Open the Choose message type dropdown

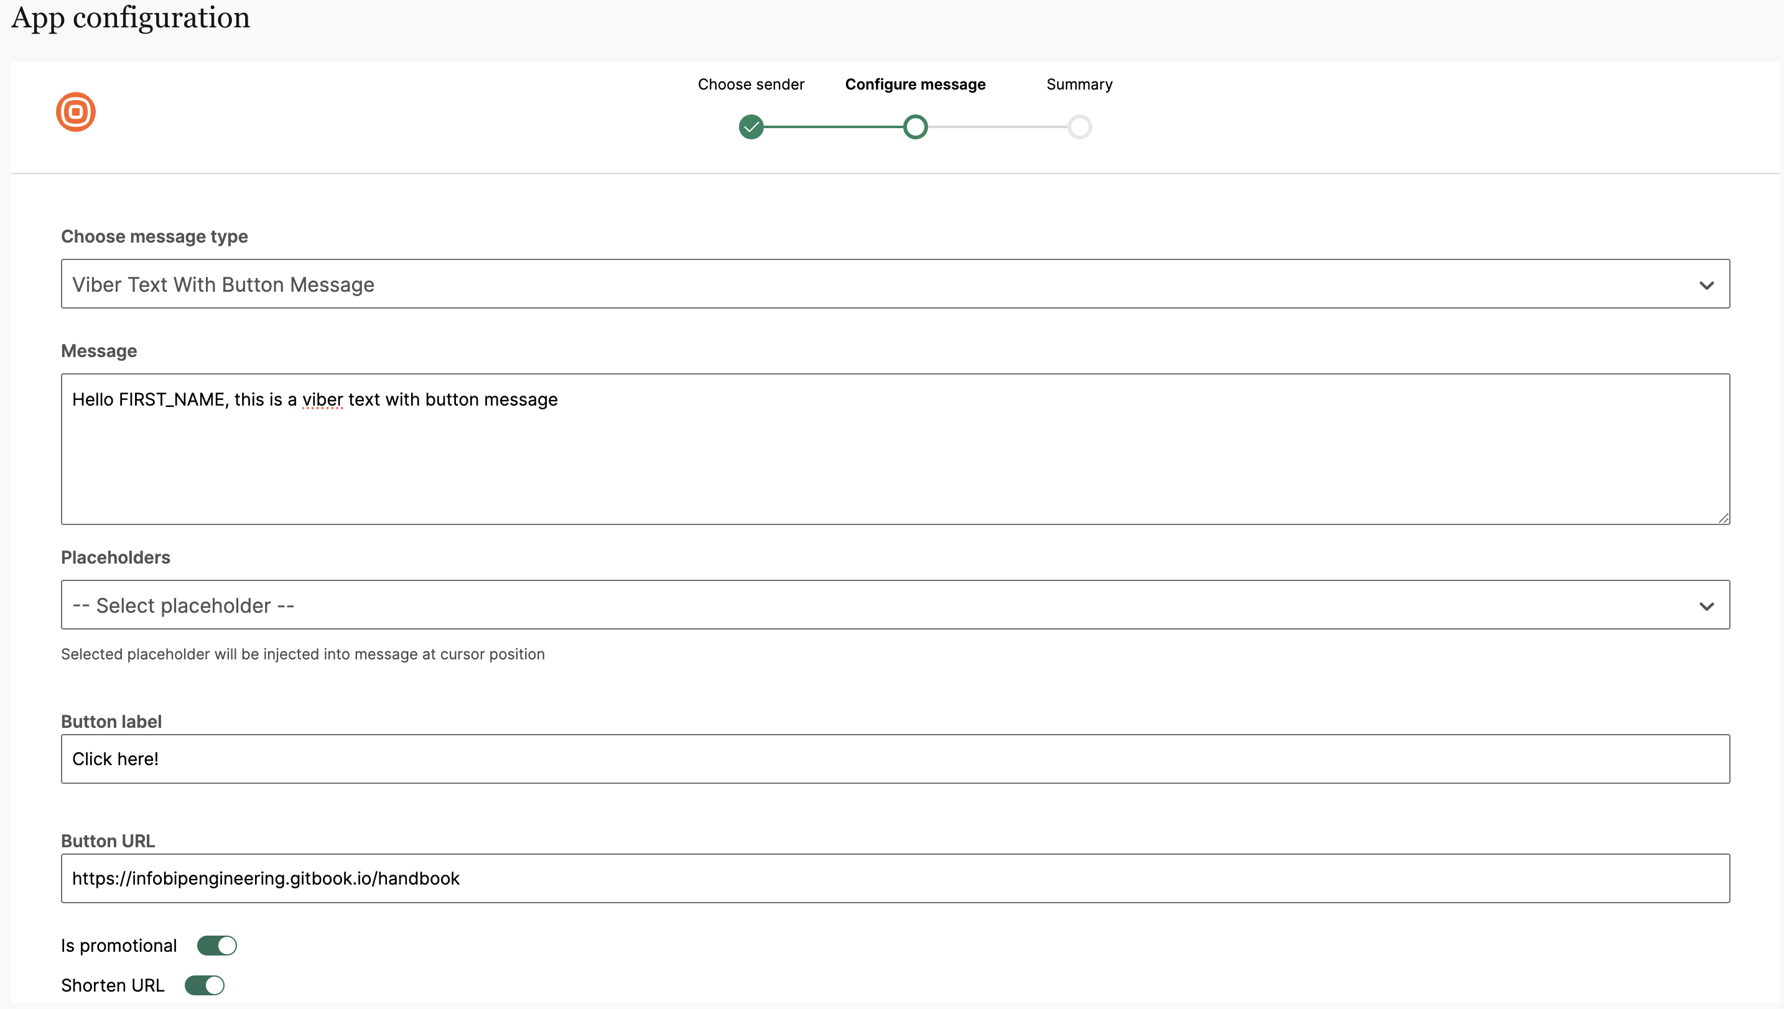pyautogui.click(x=895, y=284)
